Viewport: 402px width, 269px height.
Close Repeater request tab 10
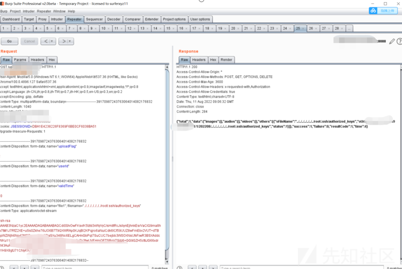coord(108,29)
